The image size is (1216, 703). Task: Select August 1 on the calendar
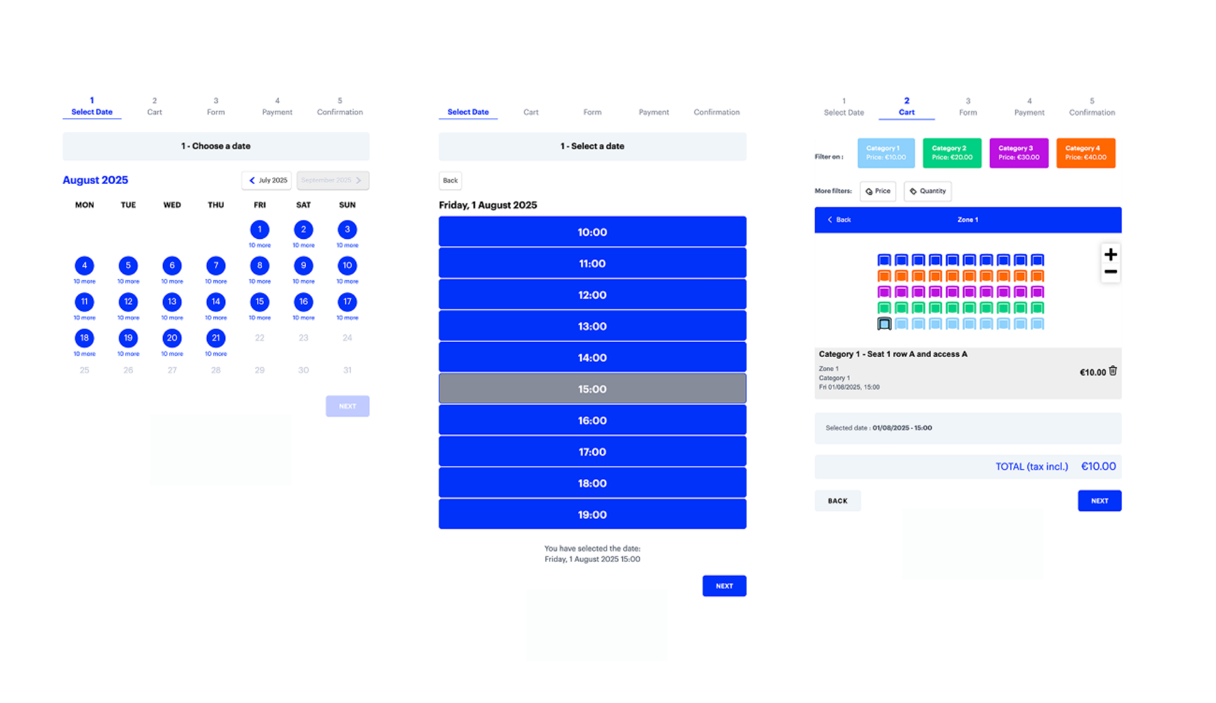[x=259, y=229]
